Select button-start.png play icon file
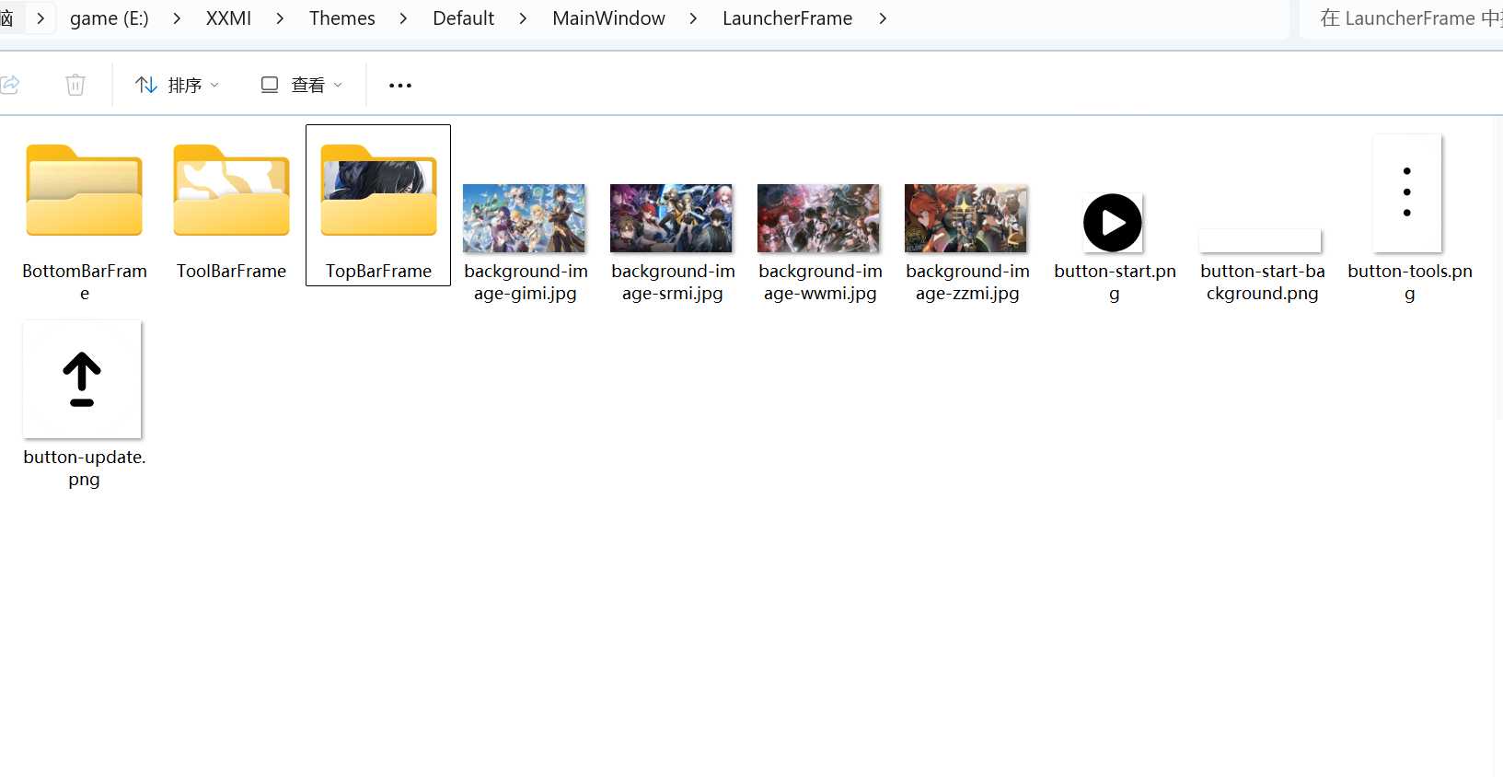 tap(1113, 223)
